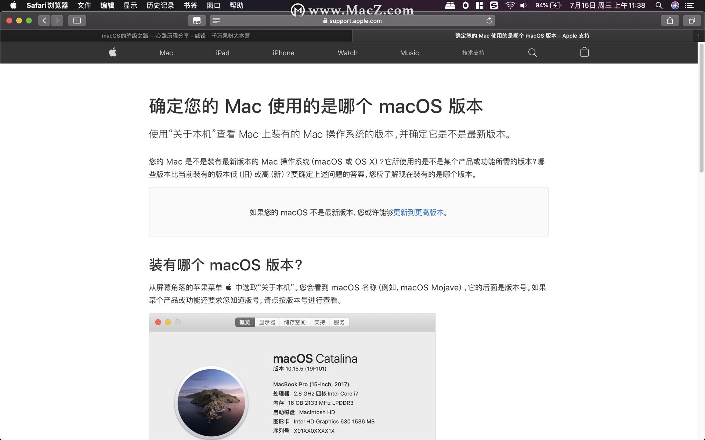Open the 历史记录 menu
705x440 pixels.
coord(159,5)
